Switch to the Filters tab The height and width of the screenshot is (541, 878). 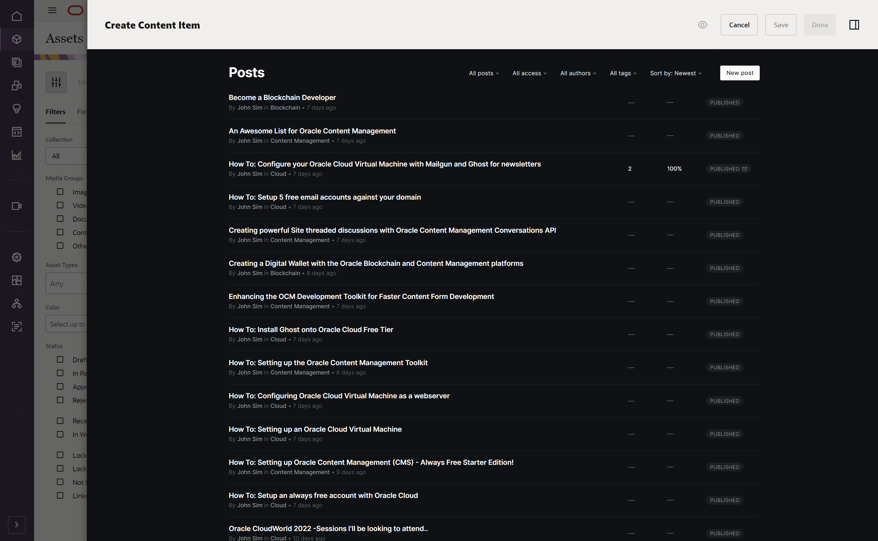coord(55,112)
